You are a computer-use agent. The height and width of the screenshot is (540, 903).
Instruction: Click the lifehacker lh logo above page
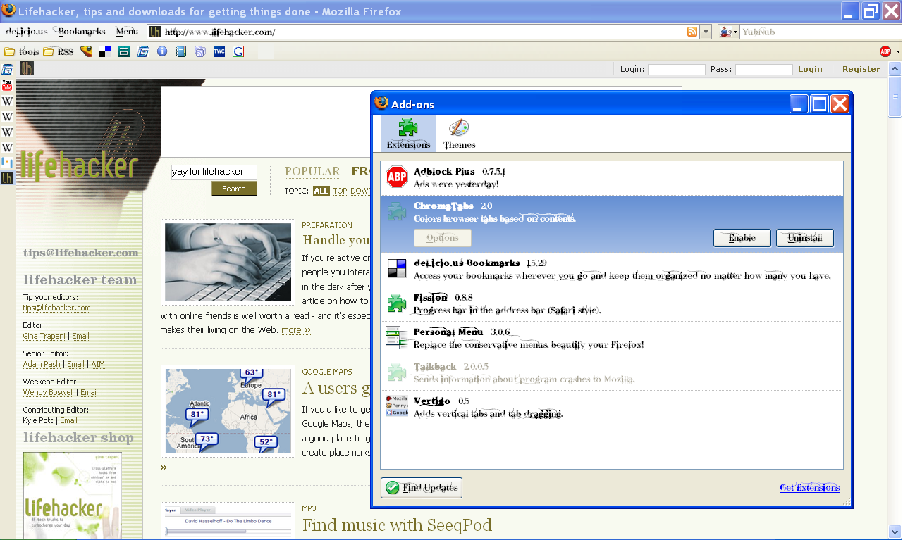27,68
